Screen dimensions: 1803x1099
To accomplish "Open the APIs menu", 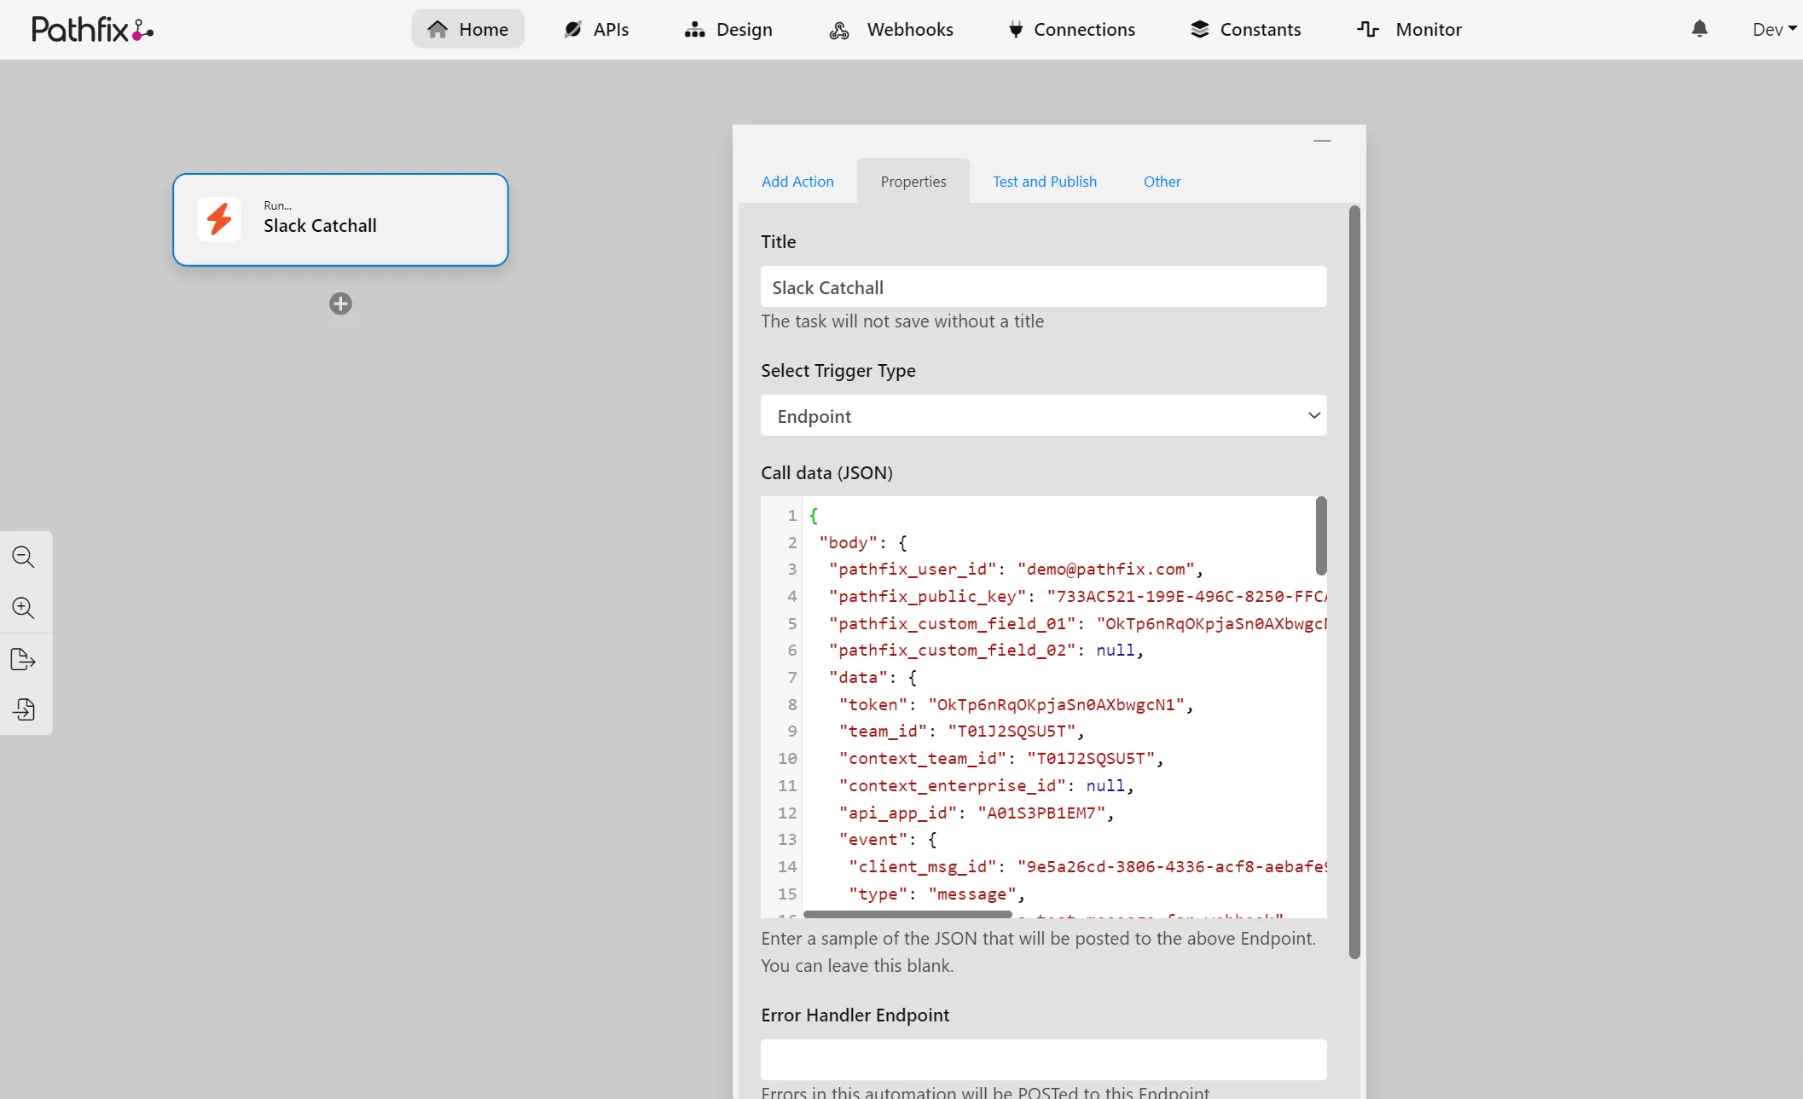I will click(x=596, y=29).
